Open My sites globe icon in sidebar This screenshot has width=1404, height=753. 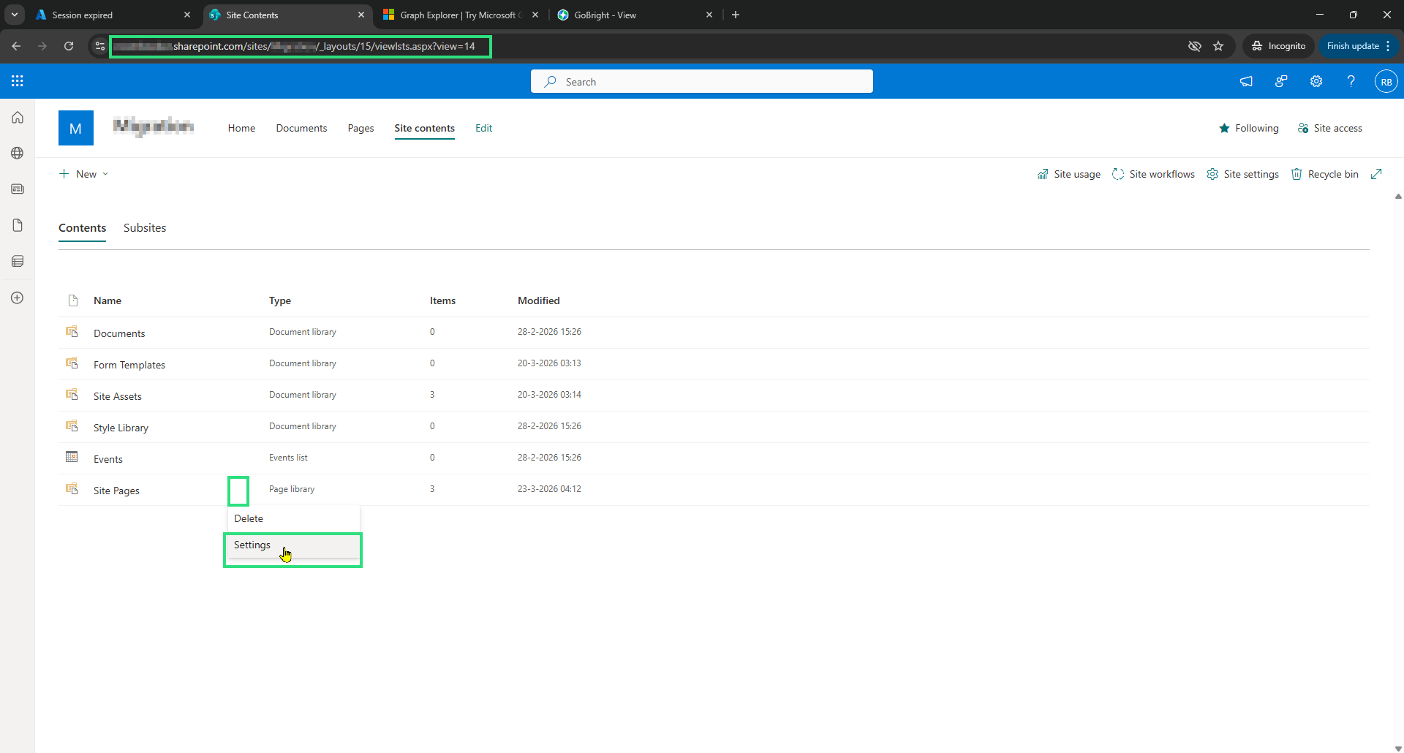pyautogui.click(x=18, y=154)
